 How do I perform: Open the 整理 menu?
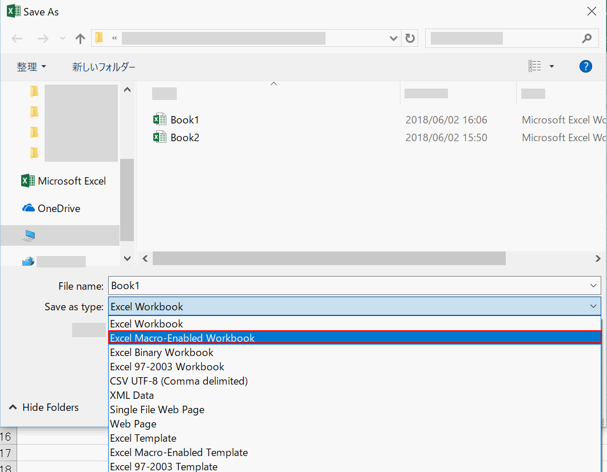[x=31, y=67]
